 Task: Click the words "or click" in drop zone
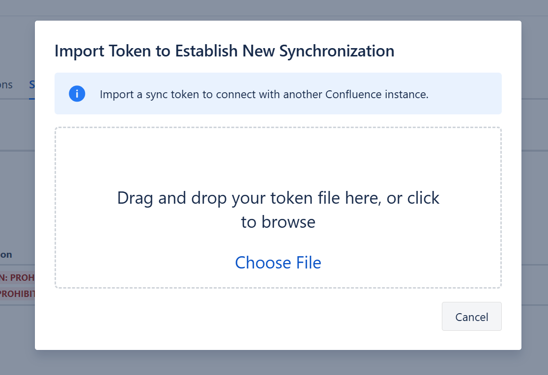pos(413,198)
